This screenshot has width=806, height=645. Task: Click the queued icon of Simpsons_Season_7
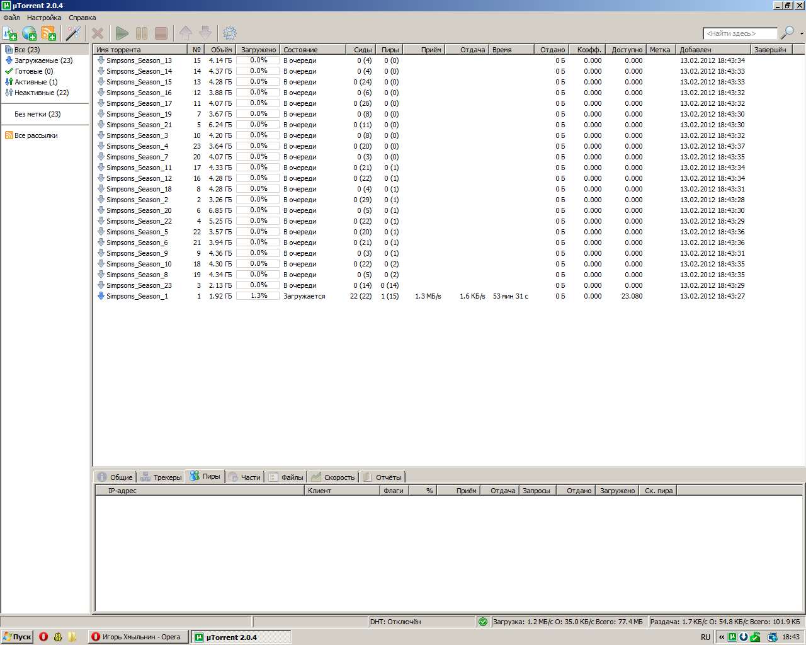100,157
